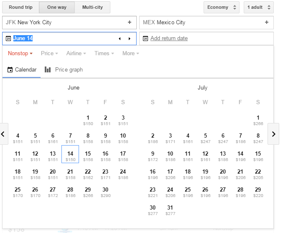The image size is (283, 233).
Task: Click the MEX Mexico City destination field
Action: (201, 23)
